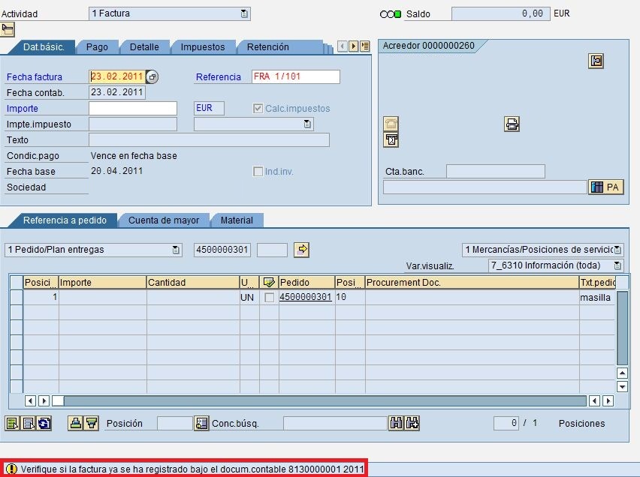This screenshot has width=640, height=477.
Task: Click the table's vertical scrollbar
Action: point(622,328)
